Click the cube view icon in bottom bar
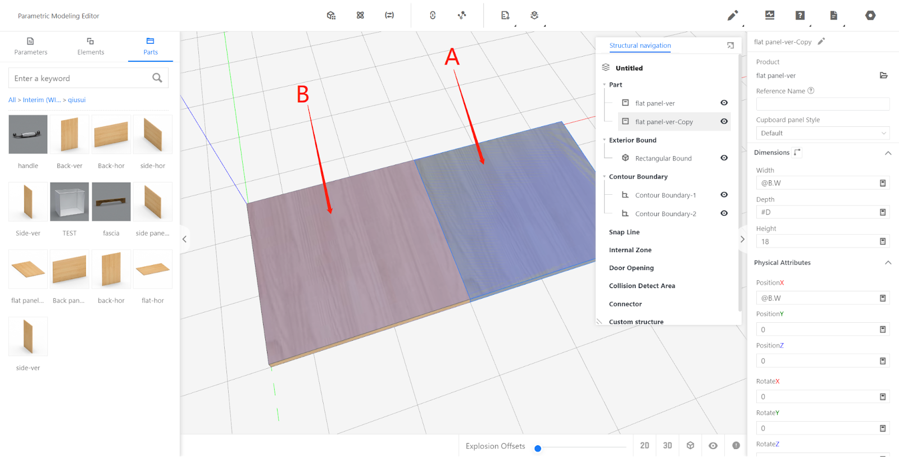Image resolution: width=899 pixels, height=457 pixels. [x=691, y=445]
